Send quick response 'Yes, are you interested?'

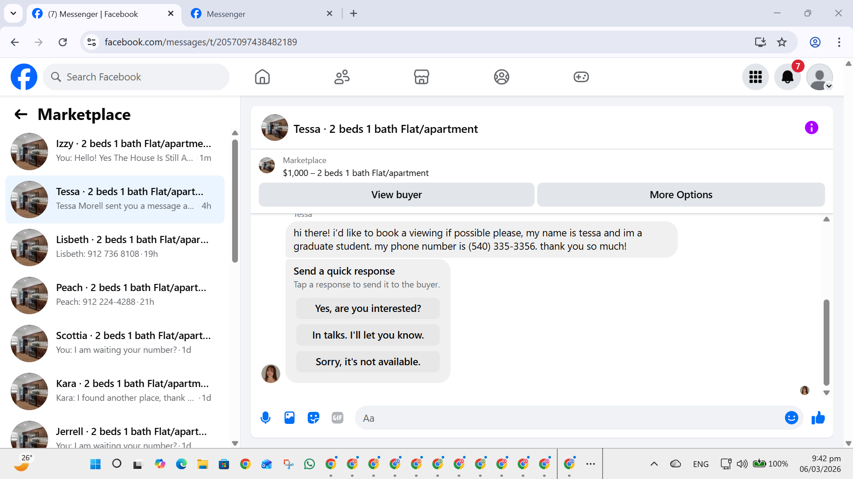pos(368,308)
